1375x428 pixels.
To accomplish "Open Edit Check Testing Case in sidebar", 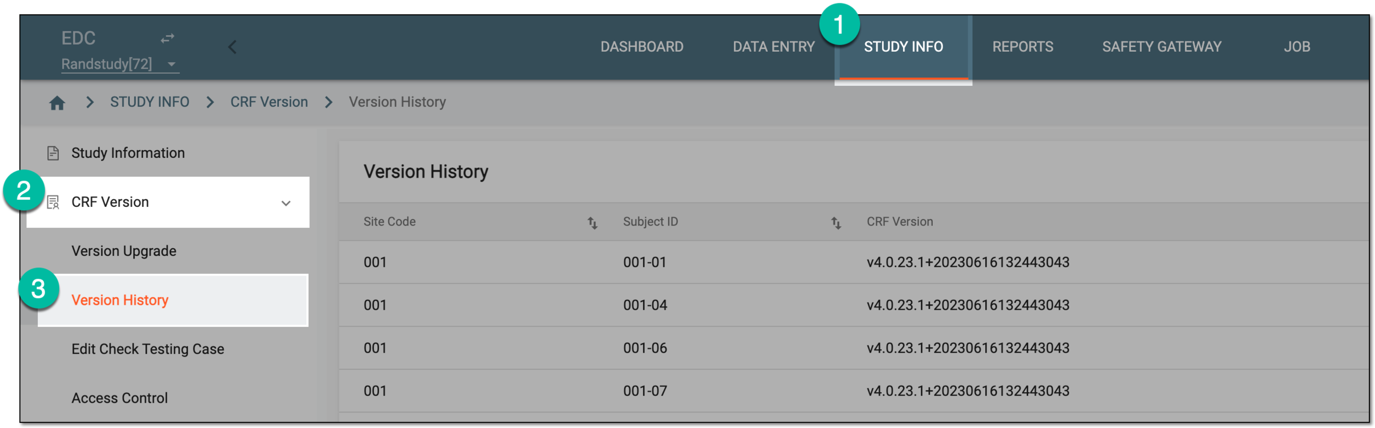I will point(148,349).
